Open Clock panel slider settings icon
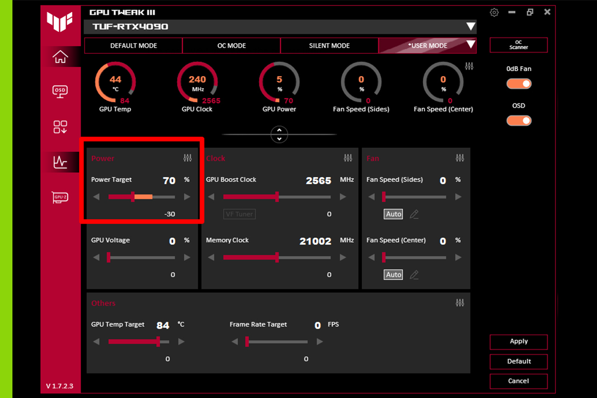The width and height of the screenshot is (597, 398). pyautogui.click(x=348, y=158)
